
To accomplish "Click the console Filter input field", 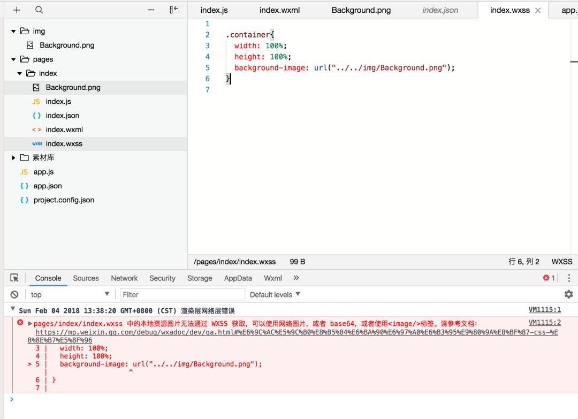I will click(x=182, y=294).
